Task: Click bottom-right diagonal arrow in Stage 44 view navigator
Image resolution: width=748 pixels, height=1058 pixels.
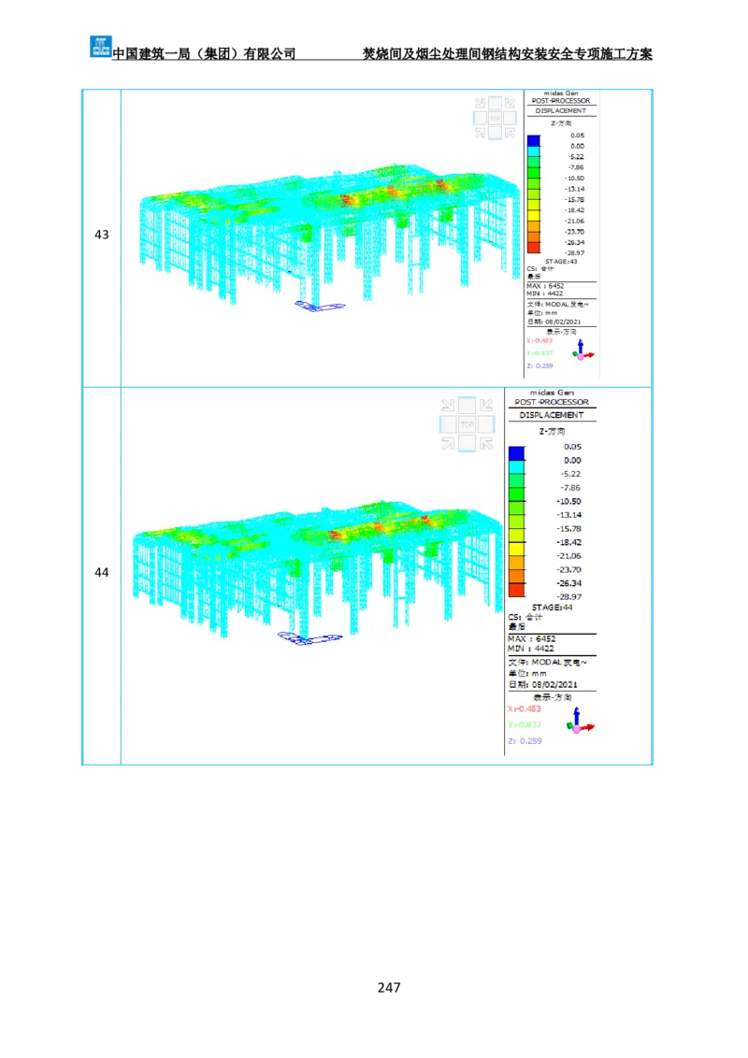Action: [486, 444]
